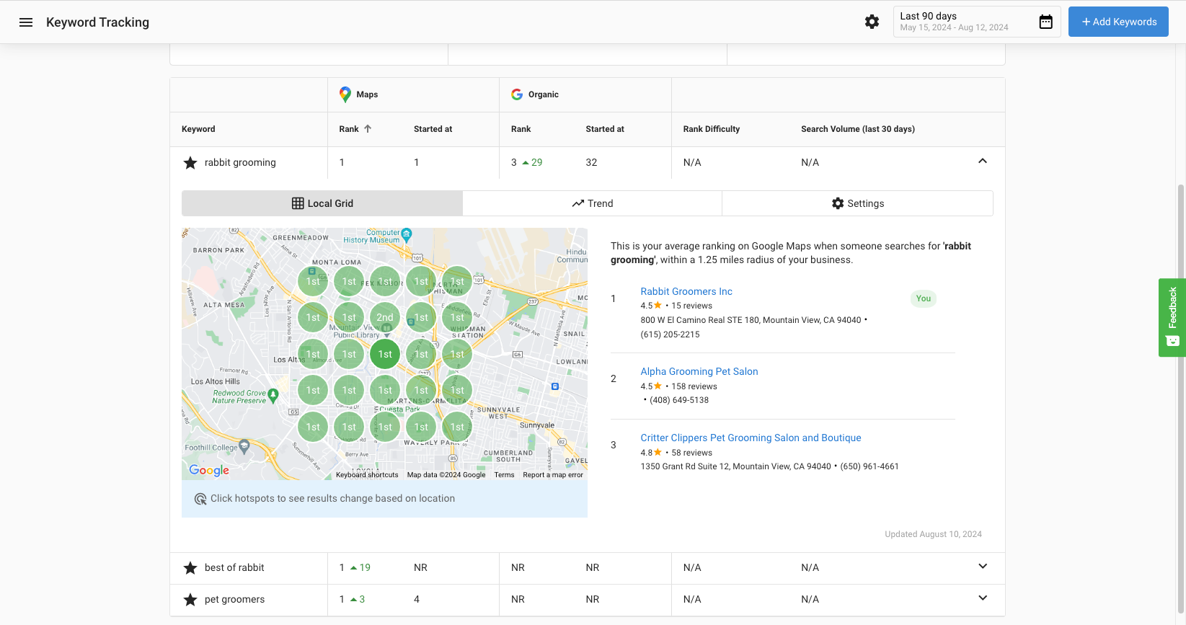Click the 2nd rank map hotspot
The image size is (1186, 625).
[385, 317]
